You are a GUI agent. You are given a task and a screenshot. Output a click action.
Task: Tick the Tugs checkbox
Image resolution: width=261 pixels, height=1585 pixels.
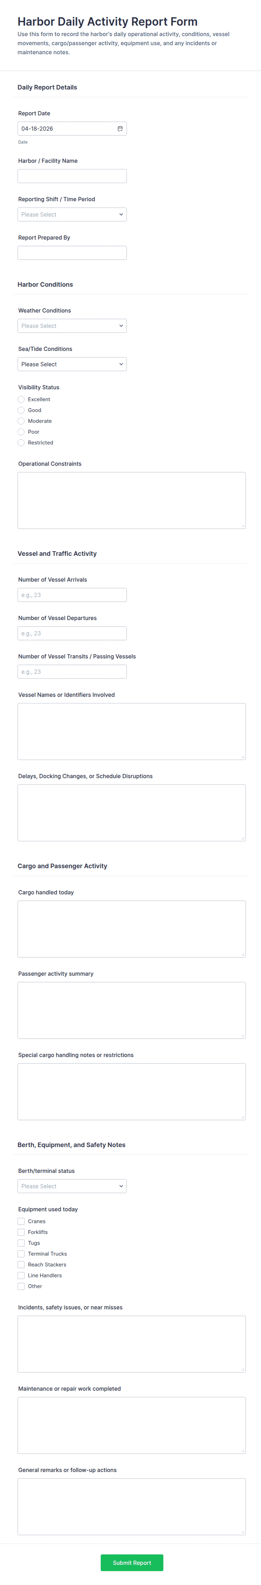[x=21, y=1243]
